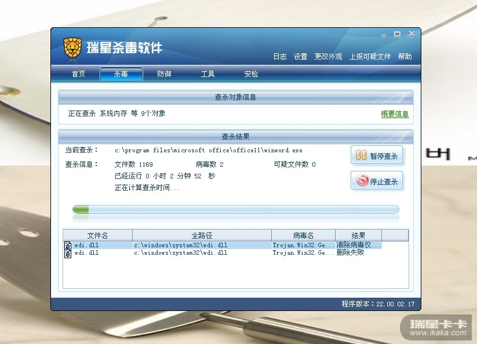
Task: Click the red stop icon on 停止查杀 button
Action: [x=362, y=180]
